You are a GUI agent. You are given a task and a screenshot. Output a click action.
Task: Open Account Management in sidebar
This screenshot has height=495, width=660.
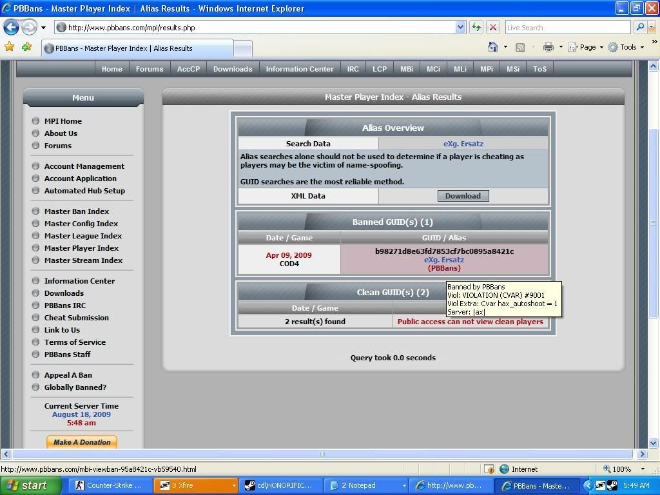coord(84,166)
